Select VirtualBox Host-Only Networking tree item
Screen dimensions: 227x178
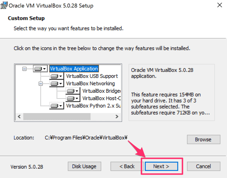pos(102,98)
